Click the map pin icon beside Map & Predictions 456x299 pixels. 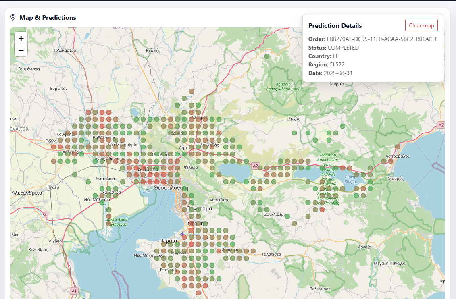[x=13, y=17]
